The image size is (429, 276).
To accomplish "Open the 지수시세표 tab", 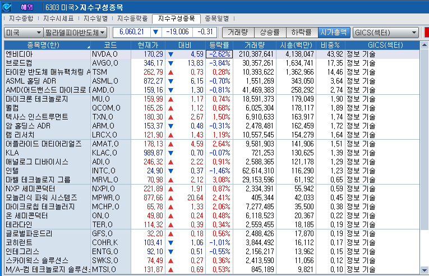I will click(59, 19).
